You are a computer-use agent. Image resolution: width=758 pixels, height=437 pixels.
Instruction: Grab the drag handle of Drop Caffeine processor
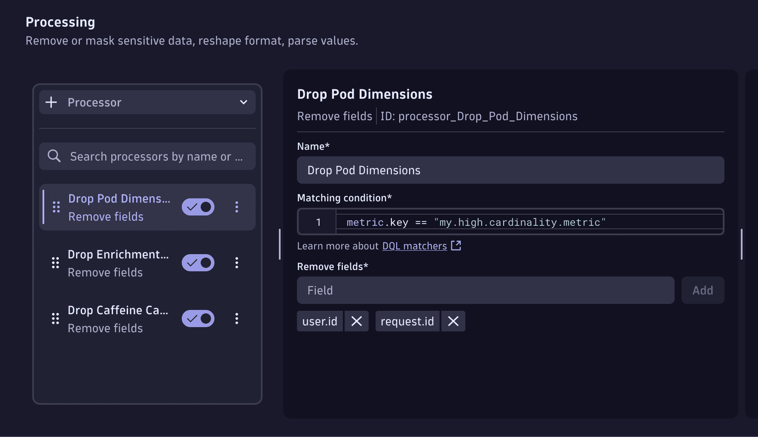point(55,319)
